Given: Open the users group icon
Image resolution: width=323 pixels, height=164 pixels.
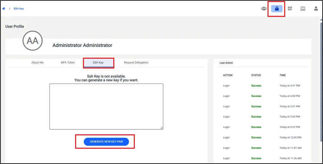Looking at the screenshot, I should 264,9.
